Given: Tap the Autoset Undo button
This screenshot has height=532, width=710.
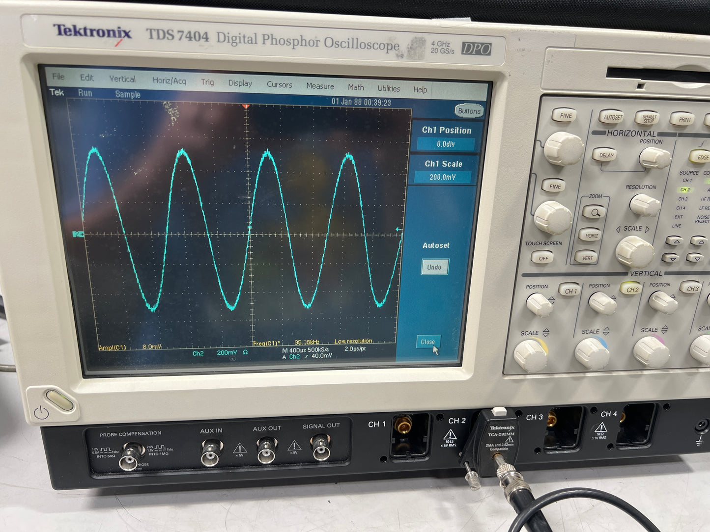Looking at the screenshot, I should click(434, 267).
